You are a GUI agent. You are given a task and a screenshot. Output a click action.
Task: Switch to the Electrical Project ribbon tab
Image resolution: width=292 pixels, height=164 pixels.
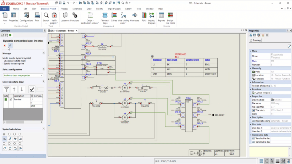point(49,9)
